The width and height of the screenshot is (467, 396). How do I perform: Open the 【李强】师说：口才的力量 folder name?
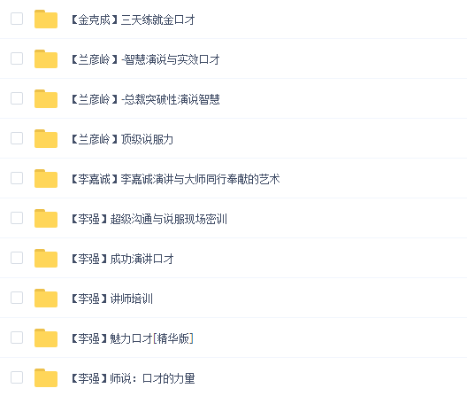coord(133,378)
